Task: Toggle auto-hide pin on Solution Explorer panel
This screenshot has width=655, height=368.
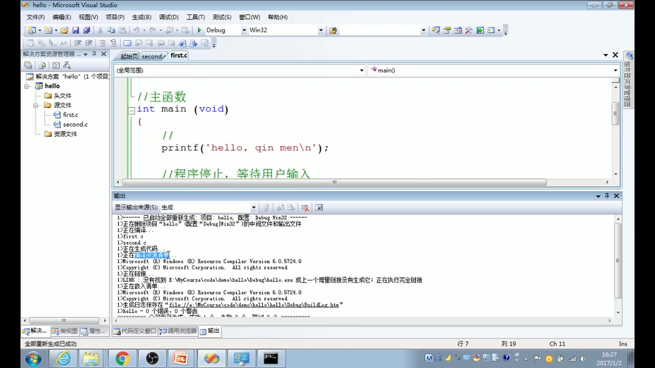Action: [x=94, y=54]
